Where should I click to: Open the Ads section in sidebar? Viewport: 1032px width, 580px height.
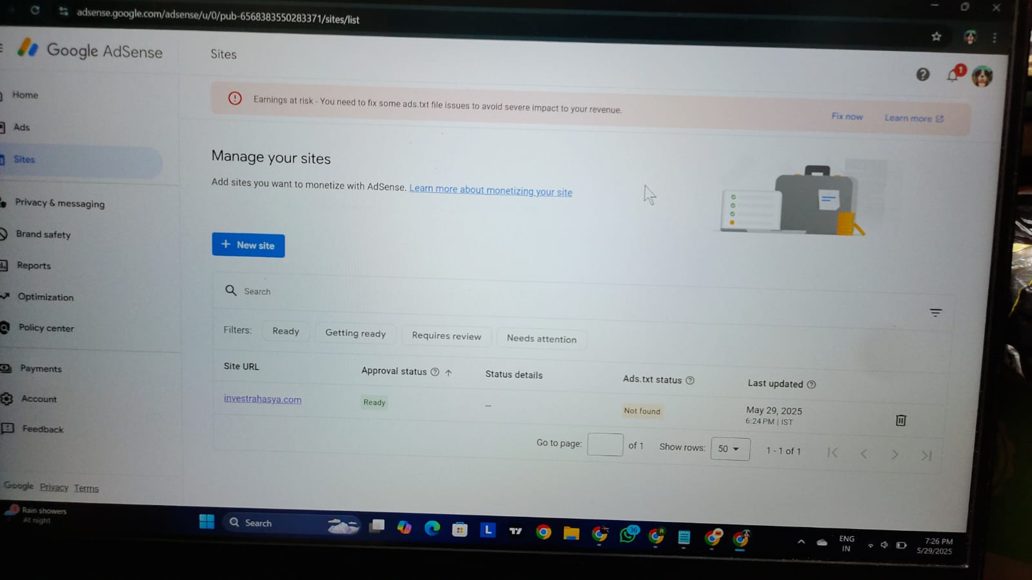tap(21, 127)
